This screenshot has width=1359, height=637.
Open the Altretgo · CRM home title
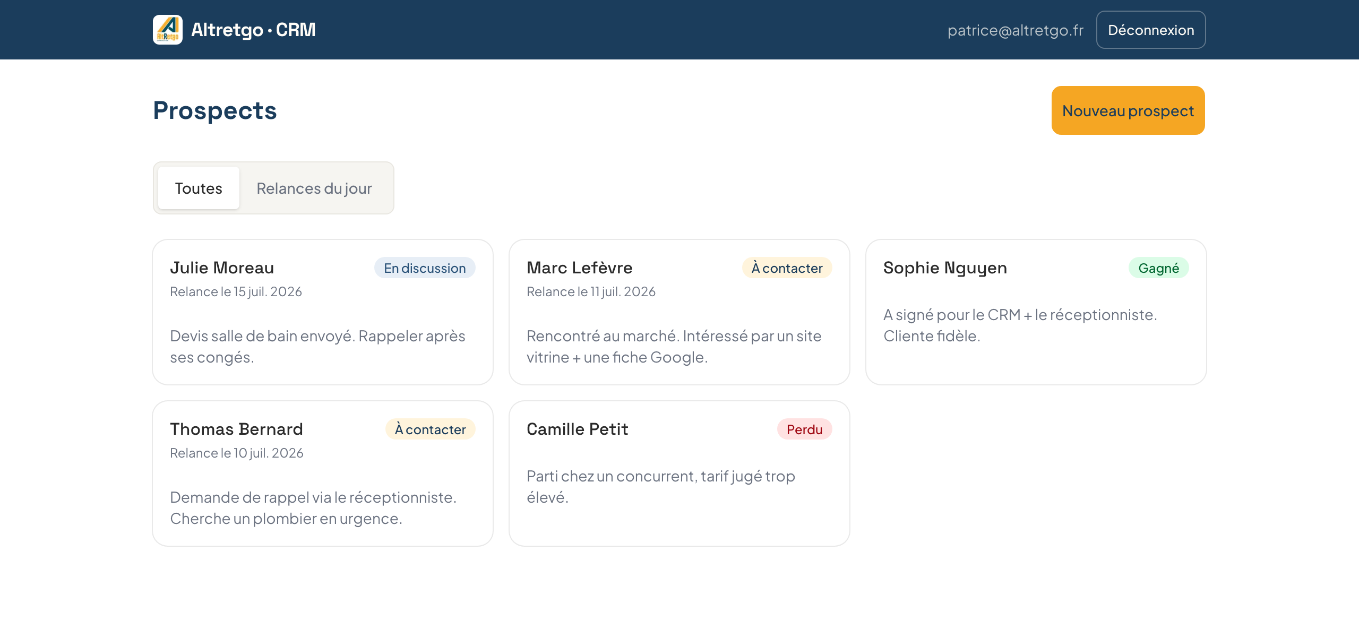tap(253, 30)
